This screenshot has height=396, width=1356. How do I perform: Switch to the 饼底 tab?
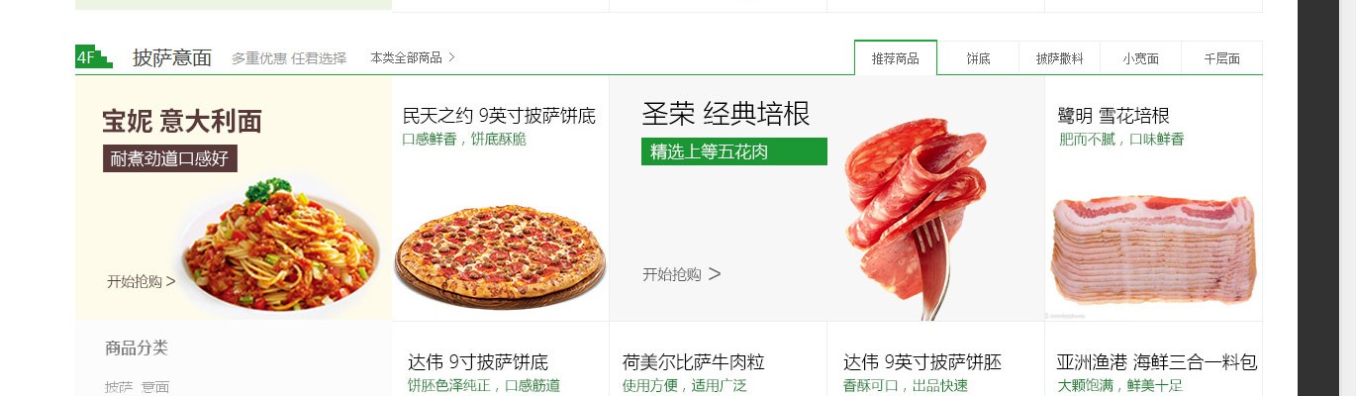click(x=978, y=58)
